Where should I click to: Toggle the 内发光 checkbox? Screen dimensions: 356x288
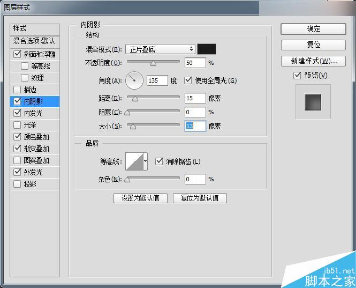17,113
